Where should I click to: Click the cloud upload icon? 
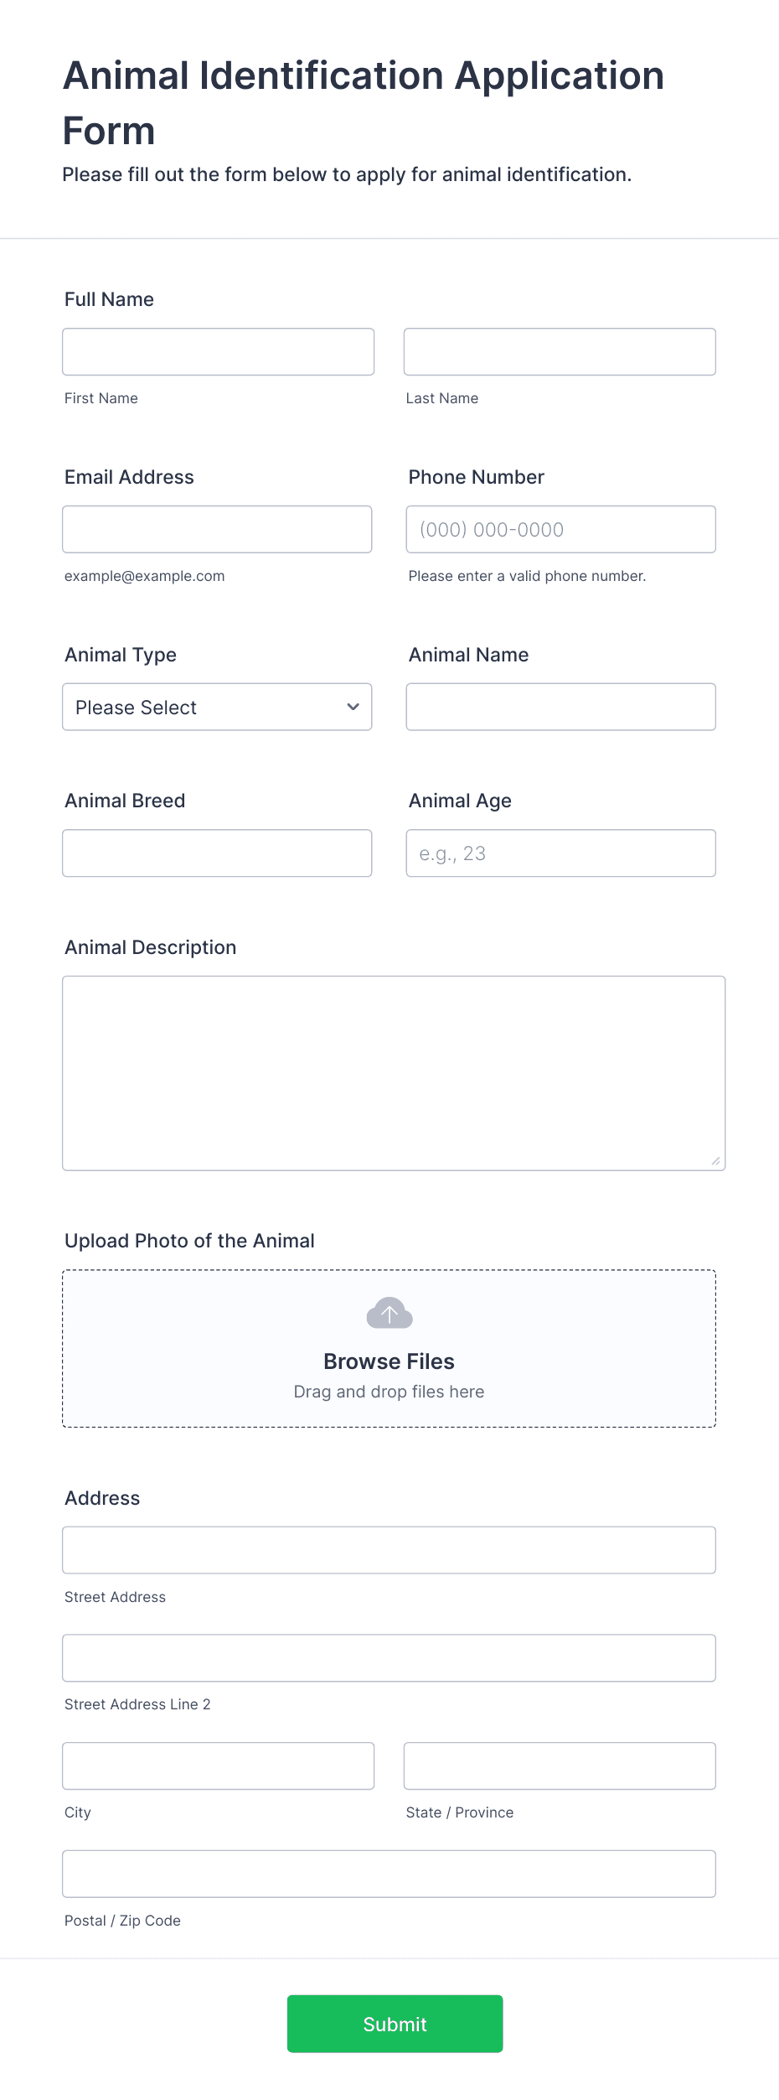[x=389, y=1313]
